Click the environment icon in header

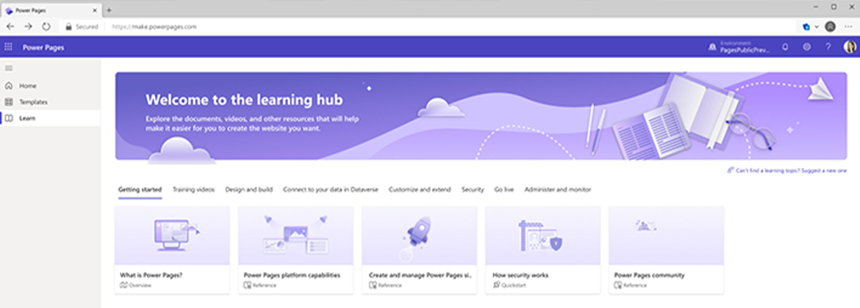click(712, 47)
